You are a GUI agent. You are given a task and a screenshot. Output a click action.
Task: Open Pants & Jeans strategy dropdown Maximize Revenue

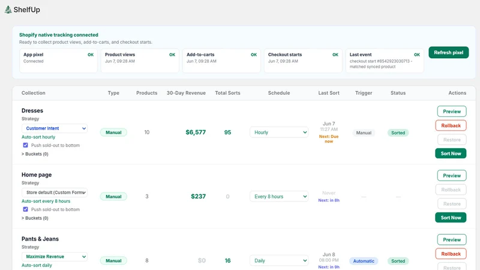(55, 257)
